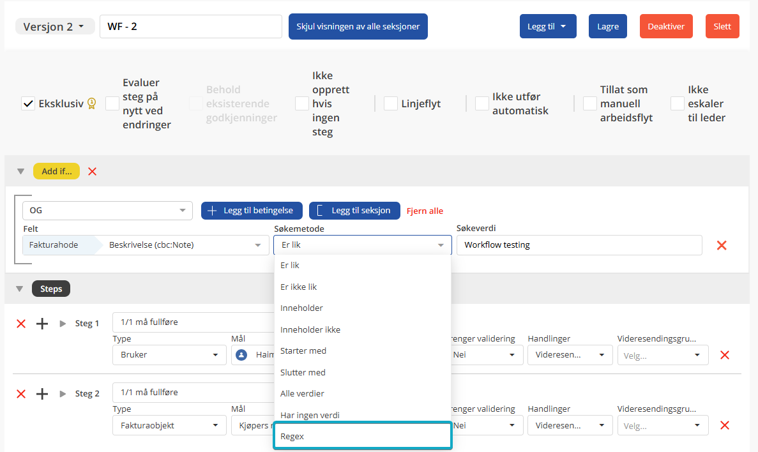Collapse the Steps section triangle
The width and height of the screenshot is (758, 452).
(x=20, y=289)
